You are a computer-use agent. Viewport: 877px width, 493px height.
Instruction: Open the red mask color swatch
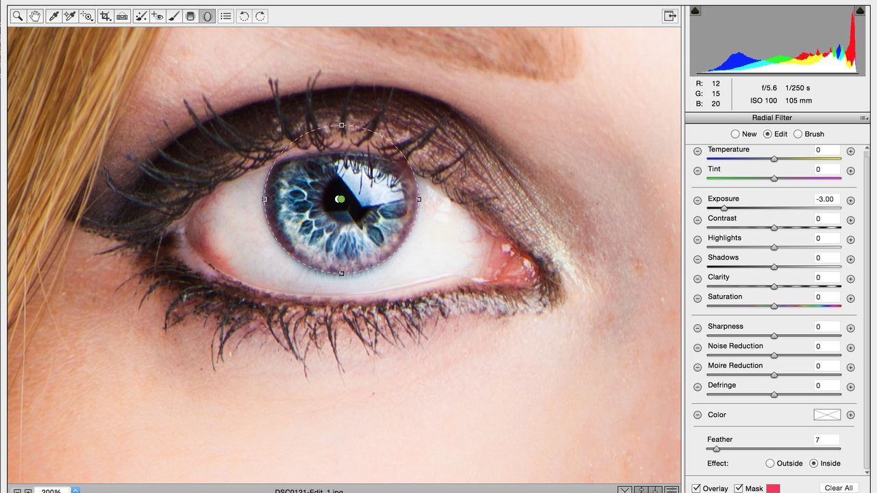coord(773,488)
